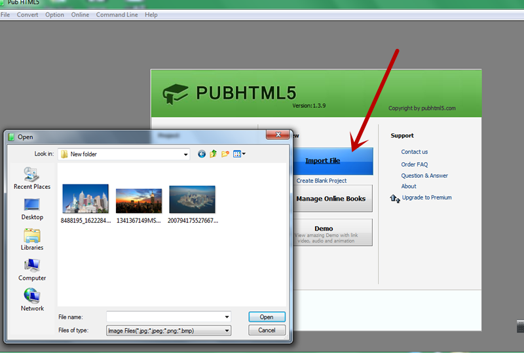Image resolution: width=524 pixels, height=353 pixels.
Task: Close the Open dialog with X
Action: click(278, 135)
